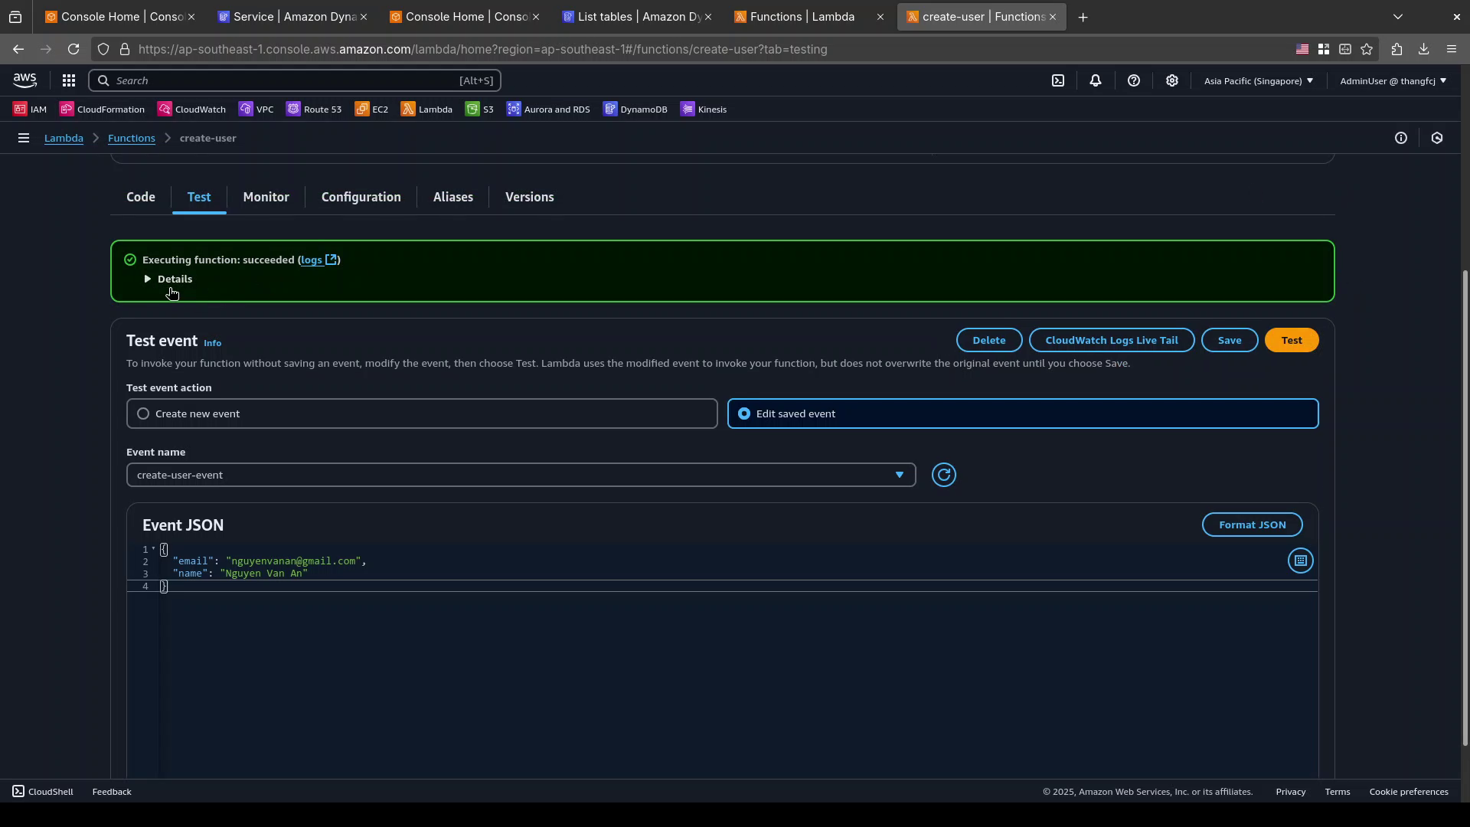Open the hexagon tools panel icon
1470x827 pixels.
tap(1437, 138)
